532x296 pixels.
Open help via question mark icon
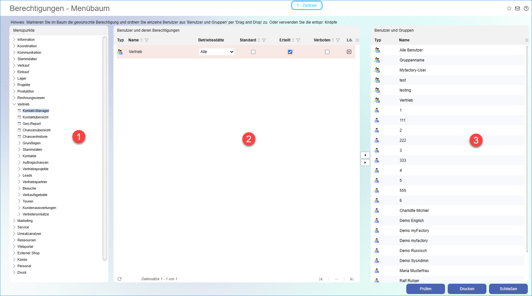526,8
